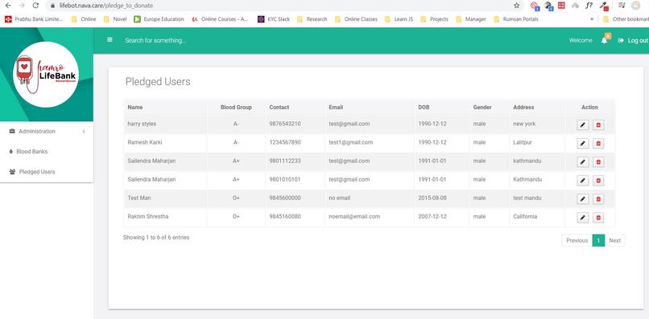Edit the harry styles row
The width and height of the screenshot is (649, 319).
click(x=583, y=125)
